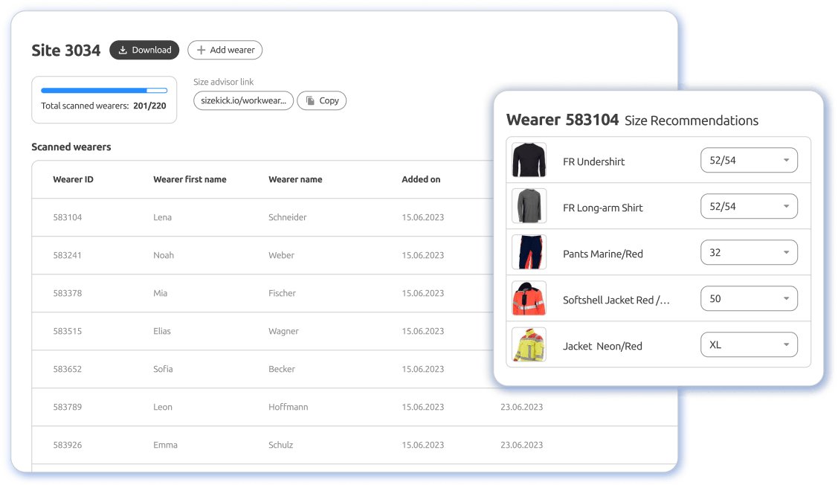Click surname Hoffmann
The width and height of the screenshot is (838, 485).
click(x=288, y=407)
